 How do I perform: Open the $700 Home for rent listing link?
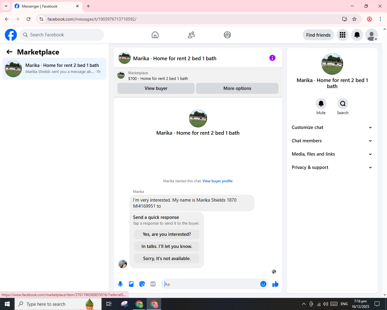(x=158, y=78)
